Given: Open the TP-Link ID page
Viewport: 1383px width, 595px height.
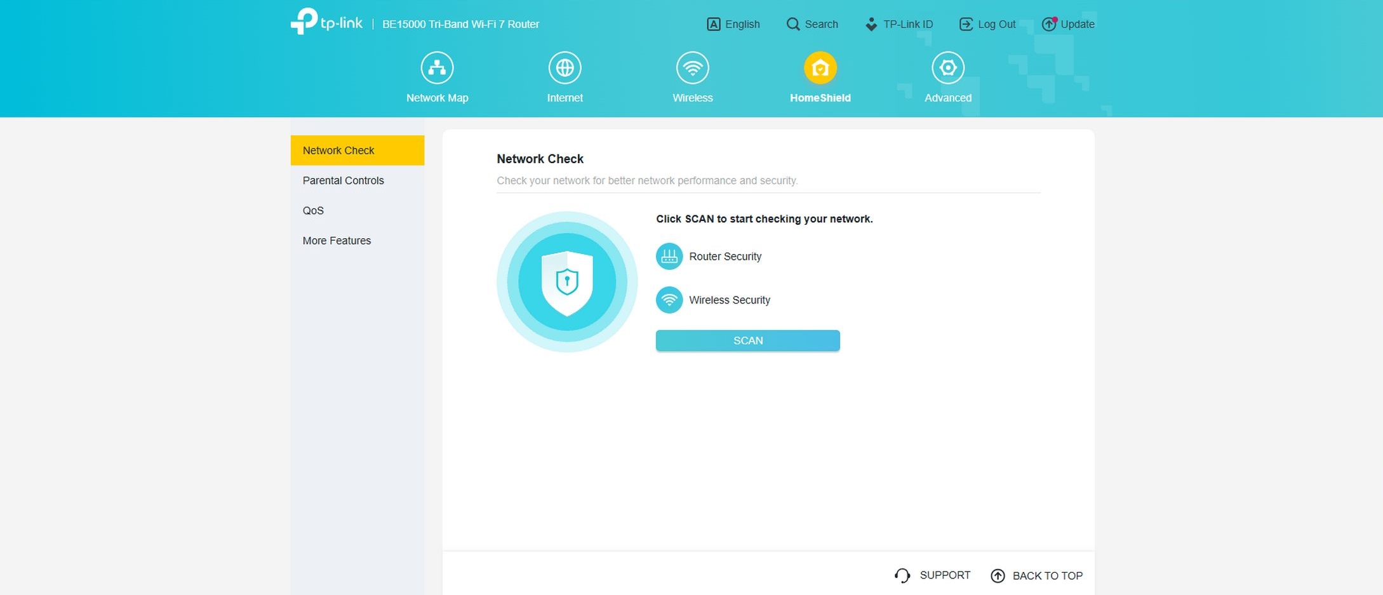Looking at the screenshot, I should (899, 24).
